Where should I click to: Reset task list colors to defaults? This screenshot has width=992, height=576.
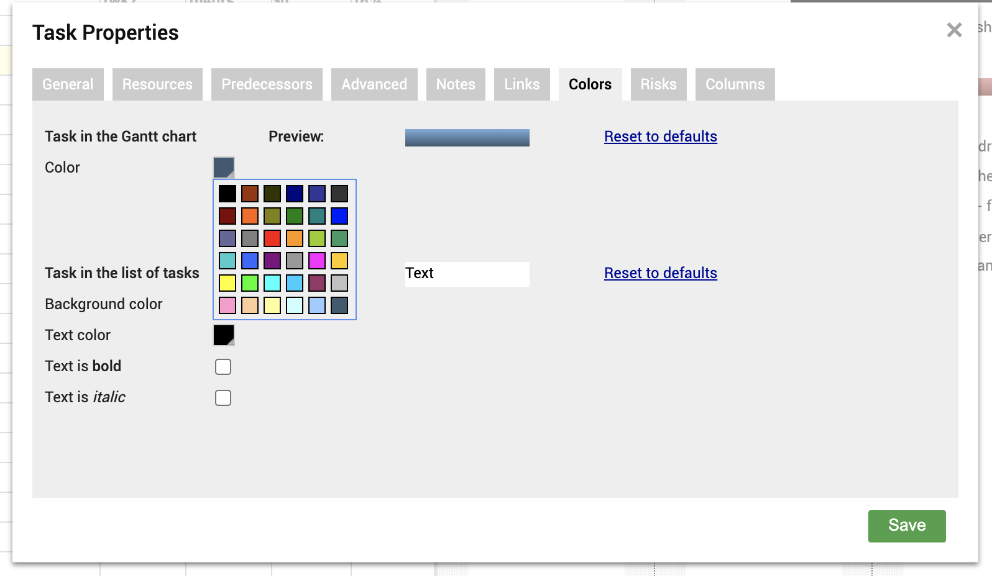pyautogui.click(x=661, y=273)
